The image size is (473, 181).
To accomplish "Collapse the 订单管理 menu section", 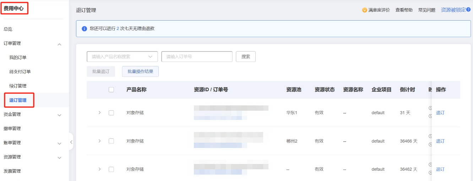I will [x=59, y=44].
